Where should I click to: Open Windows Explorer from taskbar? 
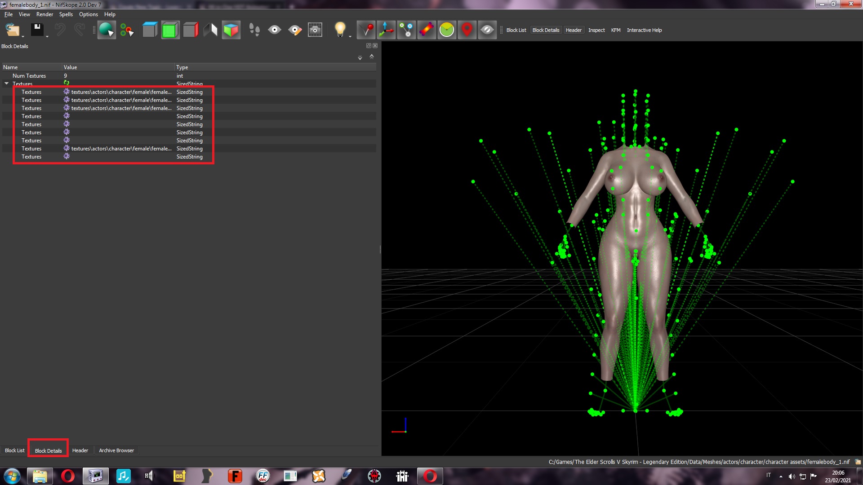tap(40, 476)
